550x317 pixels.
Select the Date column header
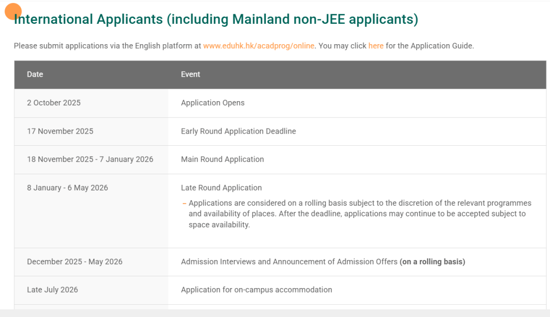pos(35,74)
